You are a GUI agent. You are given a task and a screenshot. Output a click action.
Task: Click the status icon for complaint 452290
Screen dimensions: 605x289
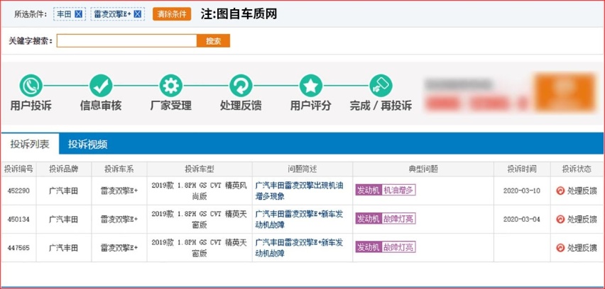click(560, 191)
